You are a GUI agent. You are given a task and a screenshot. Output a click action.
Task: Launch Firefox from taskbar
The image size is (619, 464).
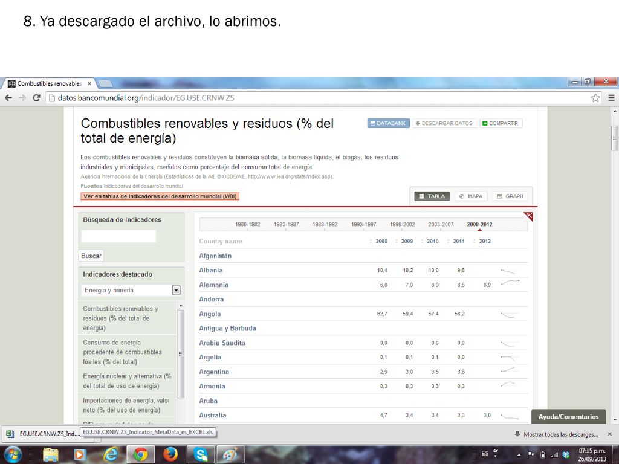point(170,455)
